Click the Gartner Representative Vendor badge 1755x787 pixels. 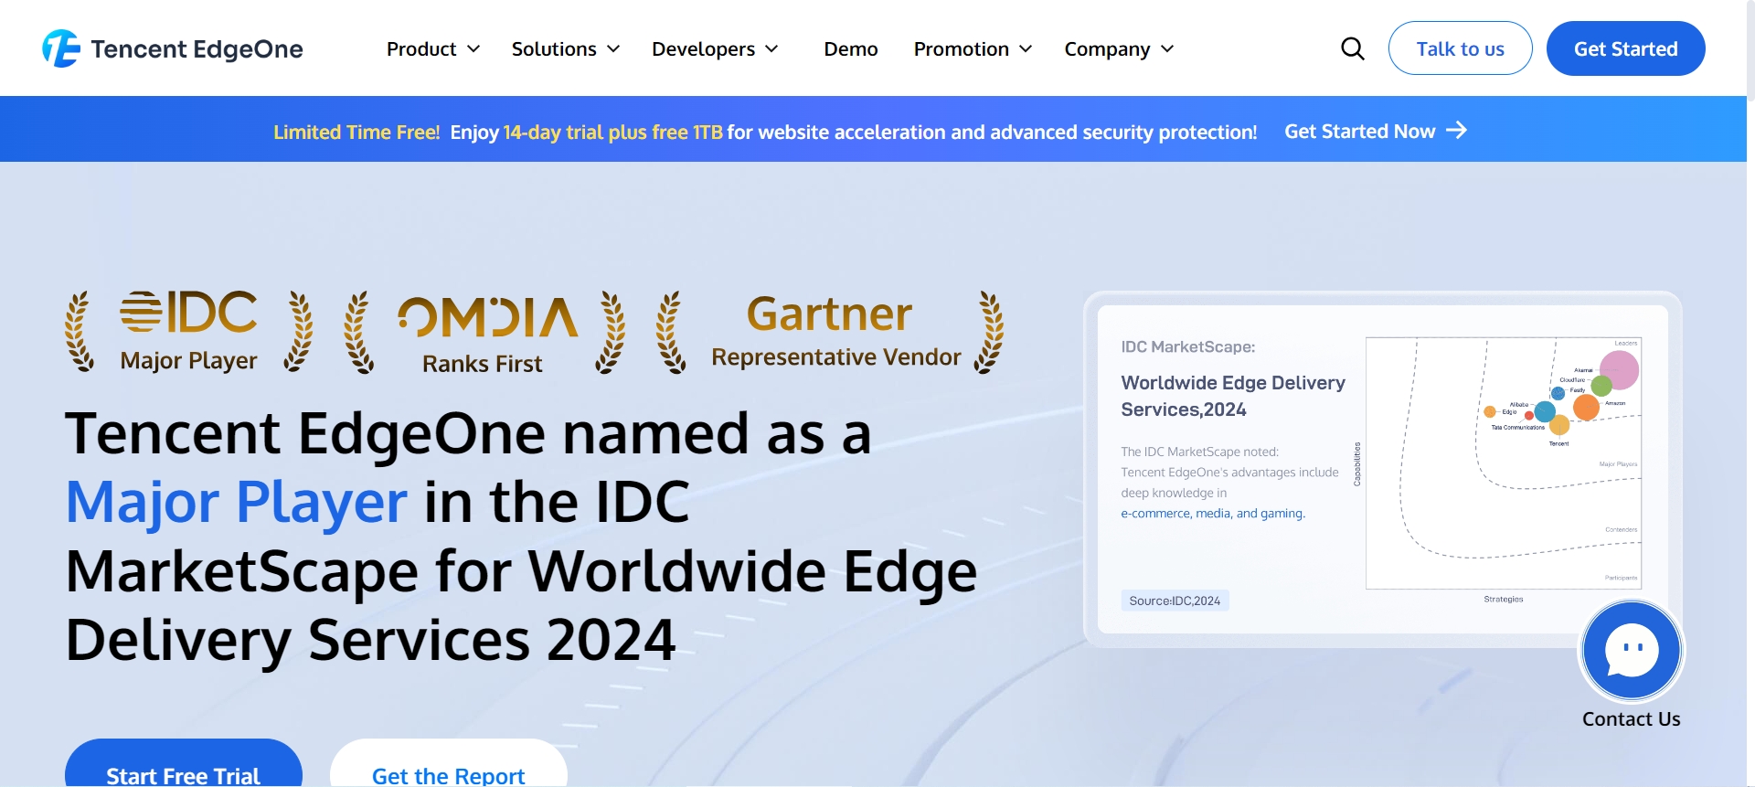point(830,333)
